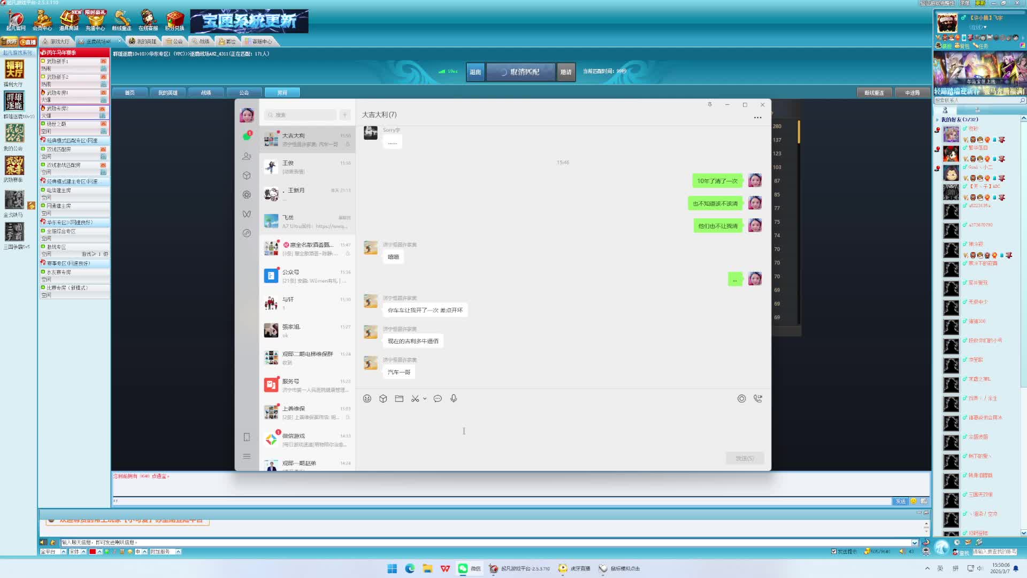Open the chat info three-dots menu
This screenshot has width=1027, height=578.
(x=757, y=118)
